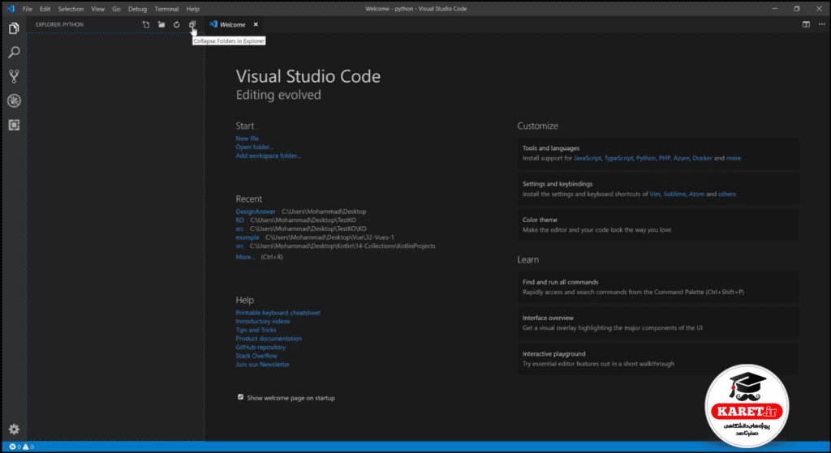
Task: Open the Source Control view
Action: coord(14,76)
